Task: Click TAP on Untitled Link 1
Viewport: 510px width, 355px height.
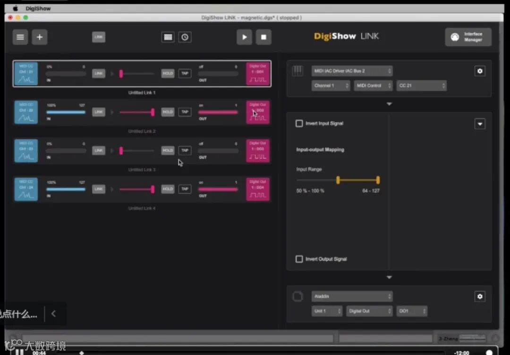Action: (185, 74)
